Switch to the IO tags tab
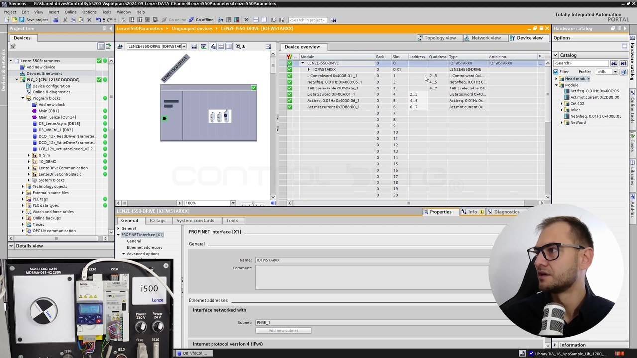637x358 pixels. [157, 221]
